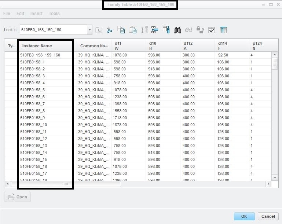
Task: Click the vertical scrollbar thumb
Action: (x=275, y=64)
